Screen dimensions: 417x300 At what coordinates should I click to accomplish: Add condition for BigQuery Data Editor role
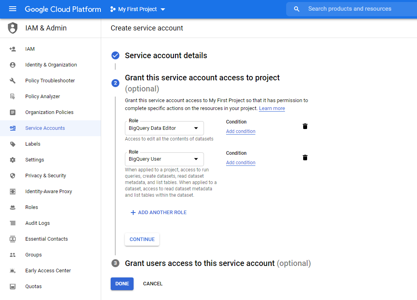(241, 131)
